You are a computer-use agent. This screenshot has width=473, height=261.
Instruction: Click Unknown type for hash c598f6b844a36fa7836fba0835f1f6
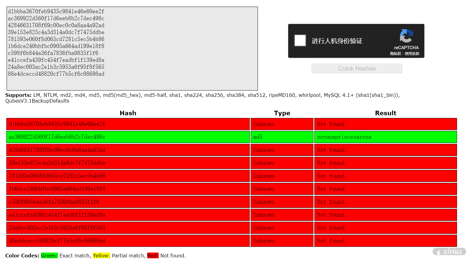[264, 202]
